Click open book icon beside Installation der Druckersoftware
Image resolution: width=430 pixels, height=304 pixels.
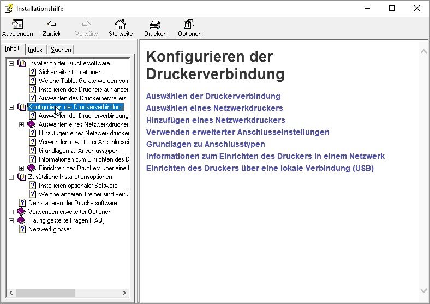click(21, 63)
